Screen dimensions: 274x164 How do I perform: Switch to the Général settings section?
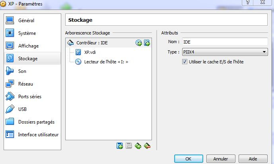(x=26, y=21)
